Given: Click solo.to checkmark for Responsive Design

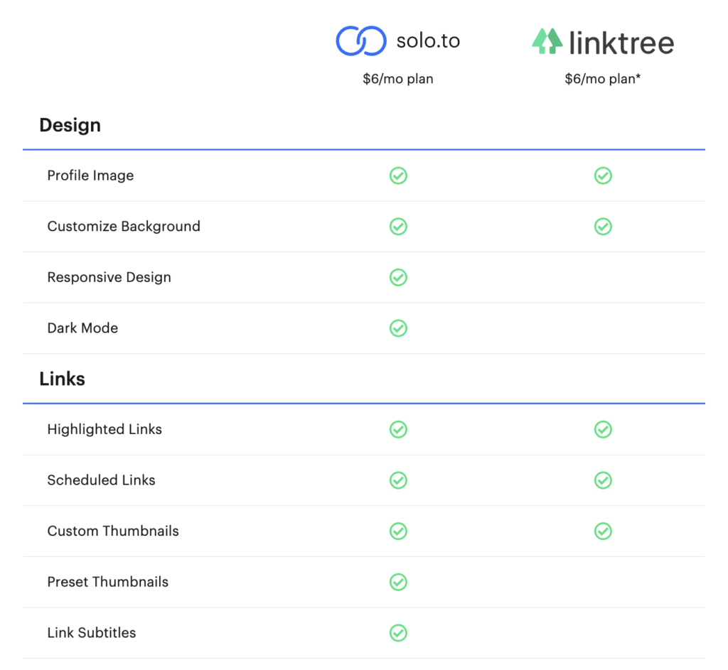Looking at the screenshot, I should click(398, 278).
